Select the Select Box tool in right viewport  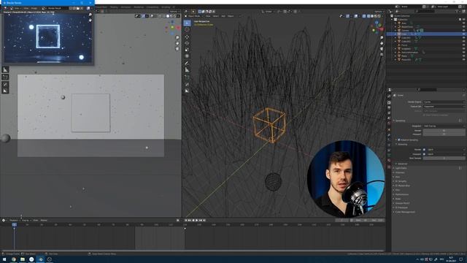187,23
